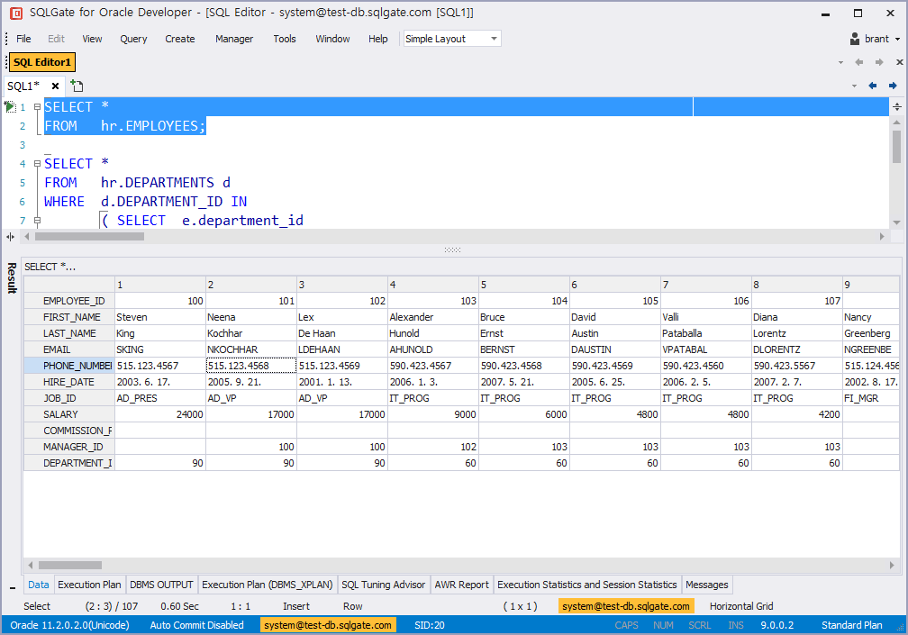Open a new SQL tab with the new-document icon
Screen dimensions: 908x635
(x=77, y=86)
